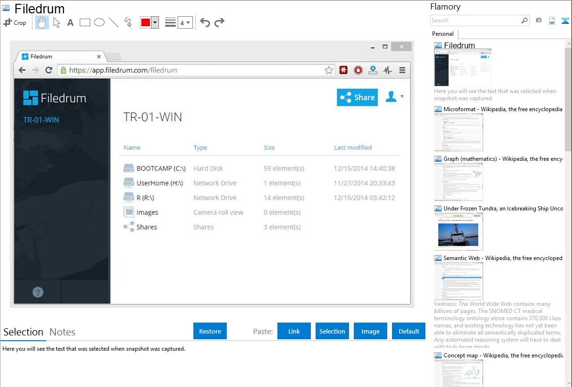Click the search magnifier icon
The height and width of the screenshot is (387, 572).
click(525, 21)
